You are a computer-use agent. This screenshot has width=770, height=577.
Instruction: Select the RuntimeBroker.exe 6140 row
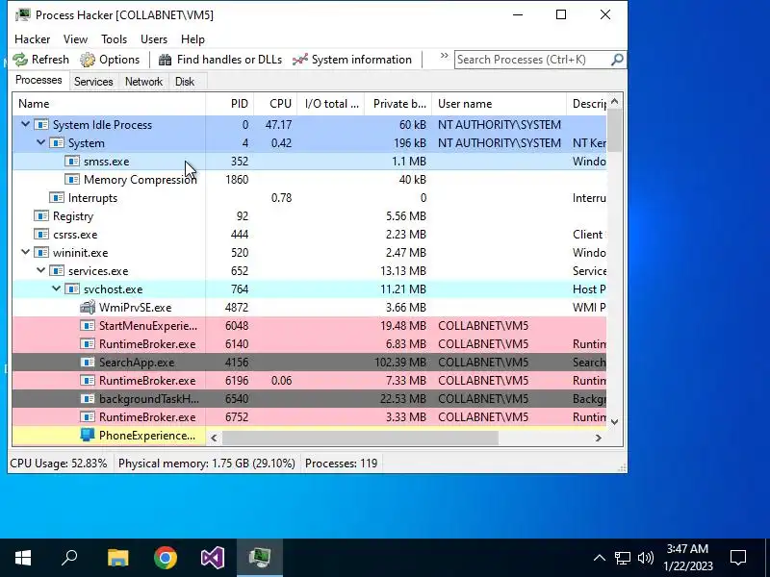309,344
